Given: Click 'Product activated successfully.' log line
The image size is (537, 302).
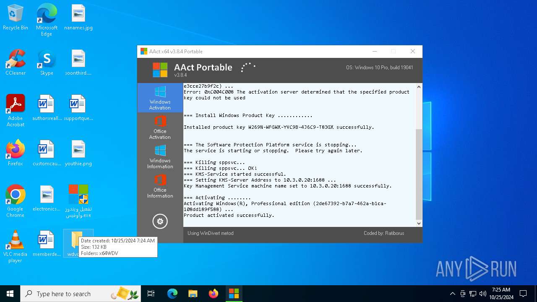Looking at the screenshot, I should 229,215.
